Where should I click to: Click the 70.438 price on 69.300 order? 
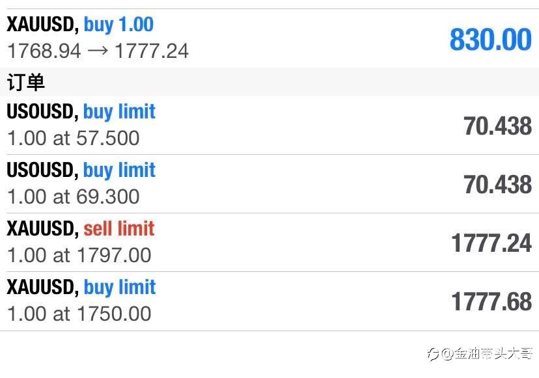(498, 185)
